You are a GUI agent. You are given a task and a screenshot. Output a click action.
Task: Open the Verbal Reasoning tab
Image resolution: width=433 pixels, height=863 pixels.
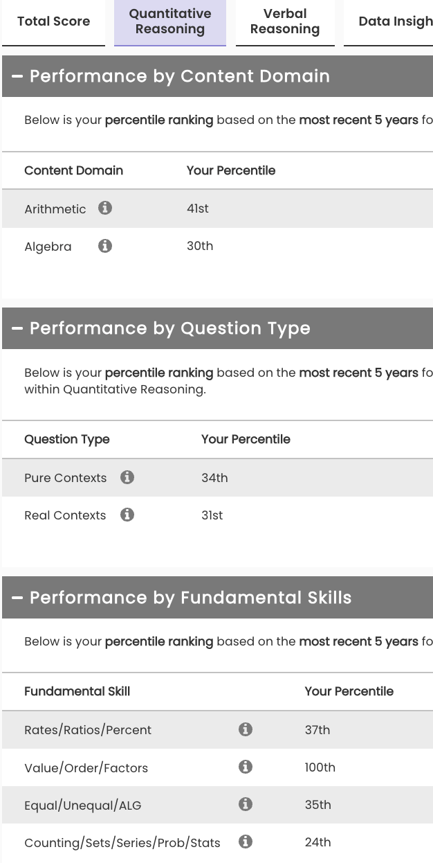(285, 21)
